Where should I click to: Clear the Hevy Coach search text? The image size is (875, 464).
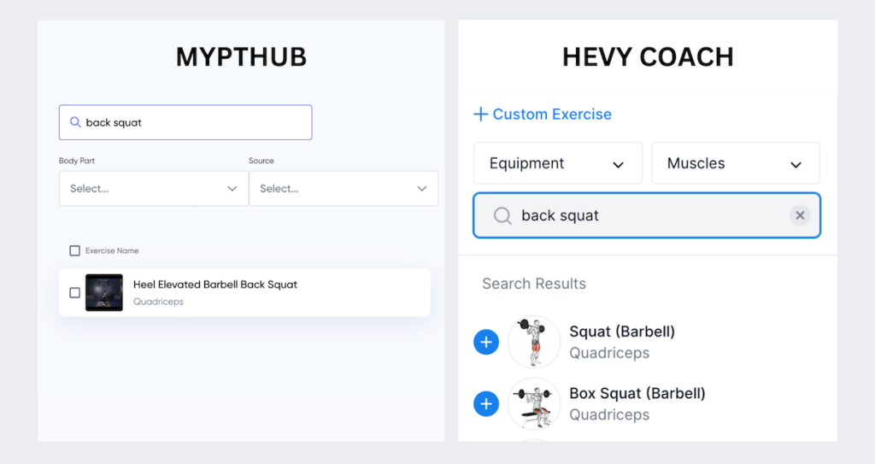coord(800,215)
